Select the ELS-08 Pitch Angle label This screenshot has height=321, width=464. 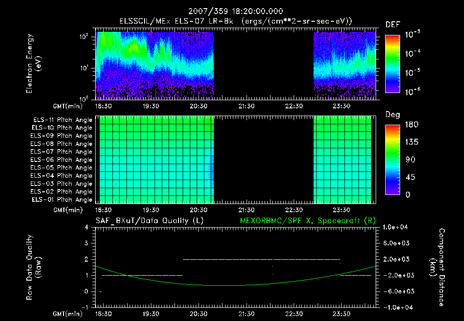pos(62,144)
